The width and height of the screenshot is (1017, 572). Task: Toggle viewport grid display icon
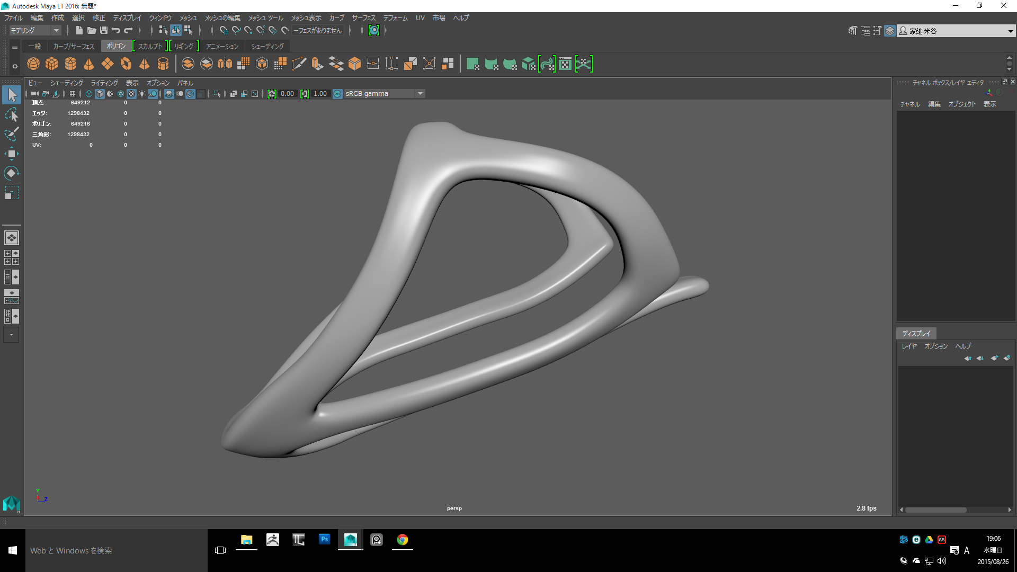(73, 94)
